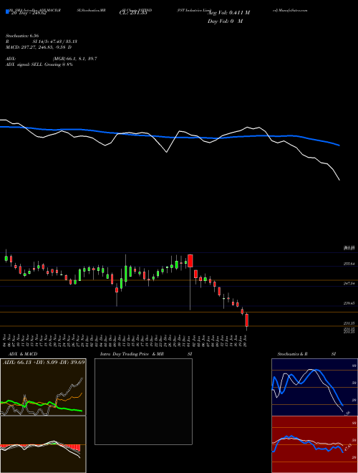The image size is (358, 473).
Task: Click the large red candlestick near 01 Jan
Action: [190, 261]
